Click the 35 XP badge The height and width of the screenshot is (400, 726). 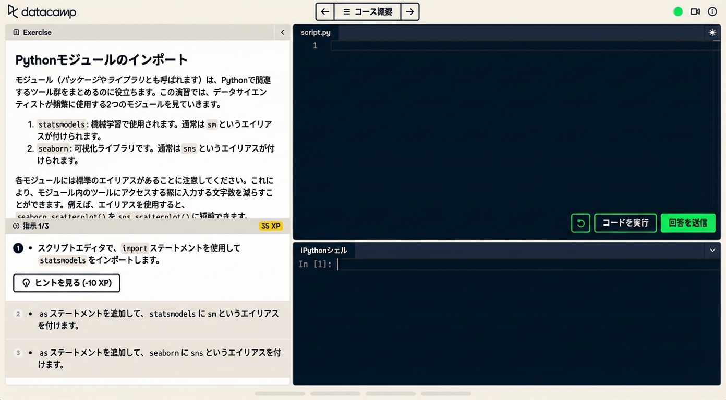pos(271,226)
